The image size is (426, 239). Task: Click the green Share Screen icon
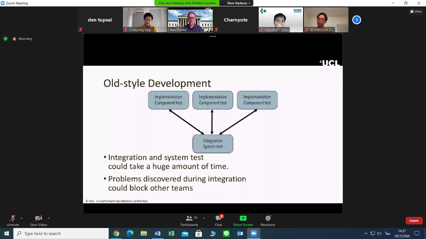click(243, 218)
